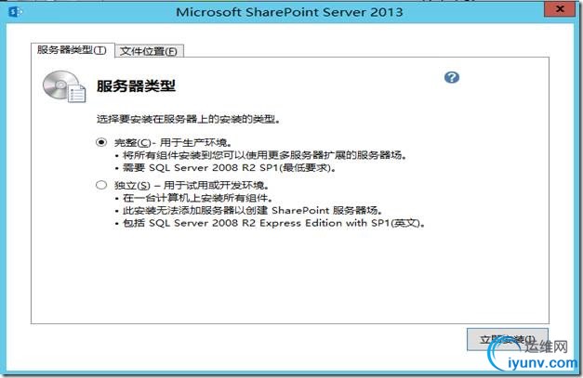Click the 选择要安装在服务器上的安装的类型 instruction text

click(188, 119)
